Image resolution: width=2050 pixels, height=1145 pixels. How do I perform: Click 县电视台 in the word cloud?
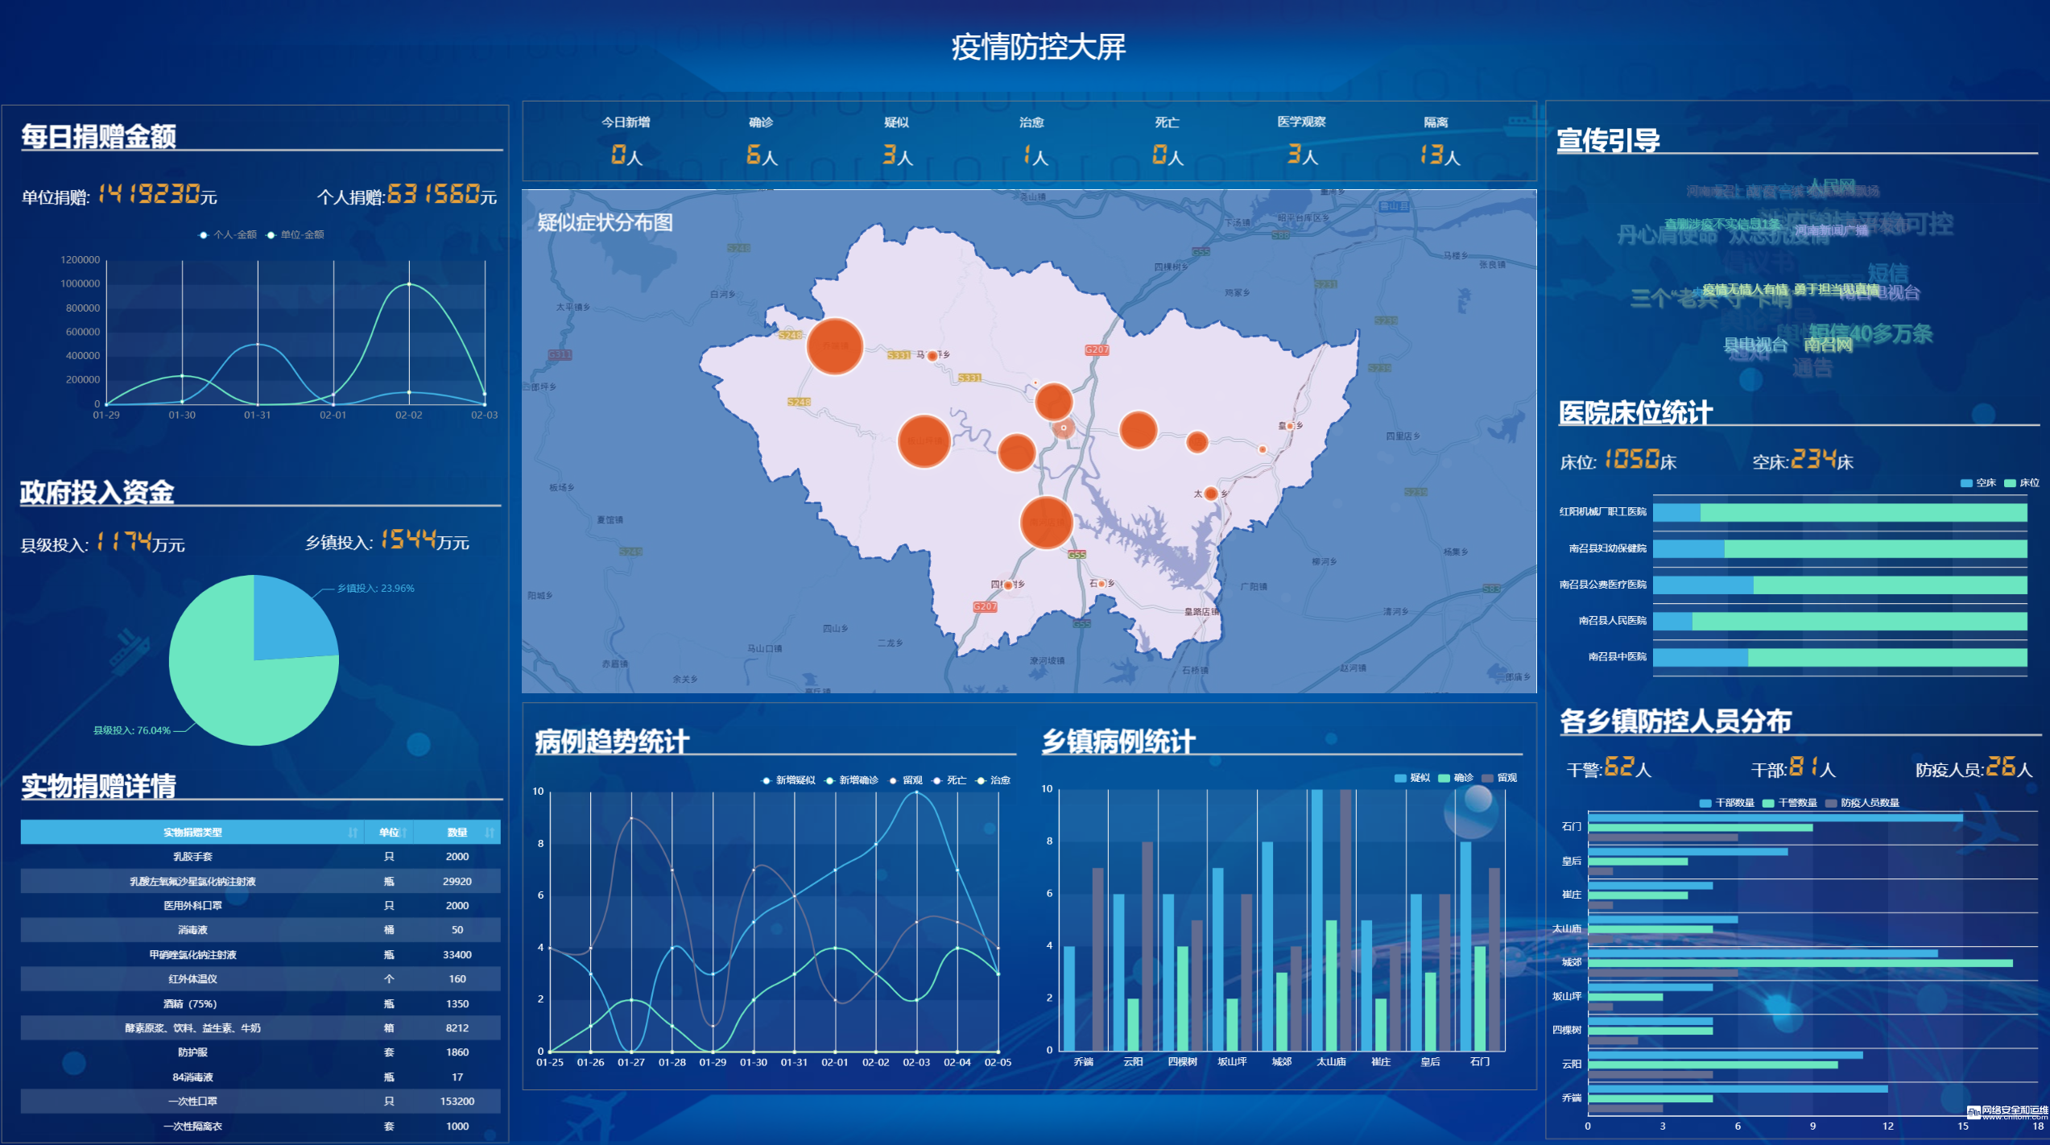click(1755, 345)
